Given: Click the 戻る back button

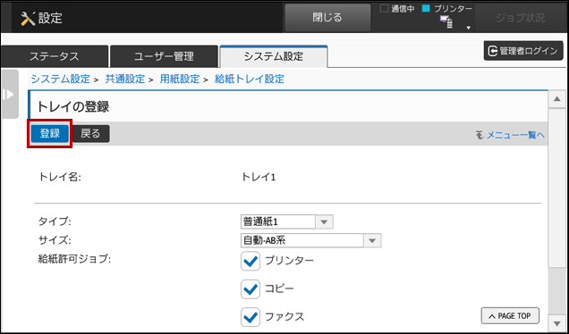Looking at the screenshot, I should tap(90, 134).
